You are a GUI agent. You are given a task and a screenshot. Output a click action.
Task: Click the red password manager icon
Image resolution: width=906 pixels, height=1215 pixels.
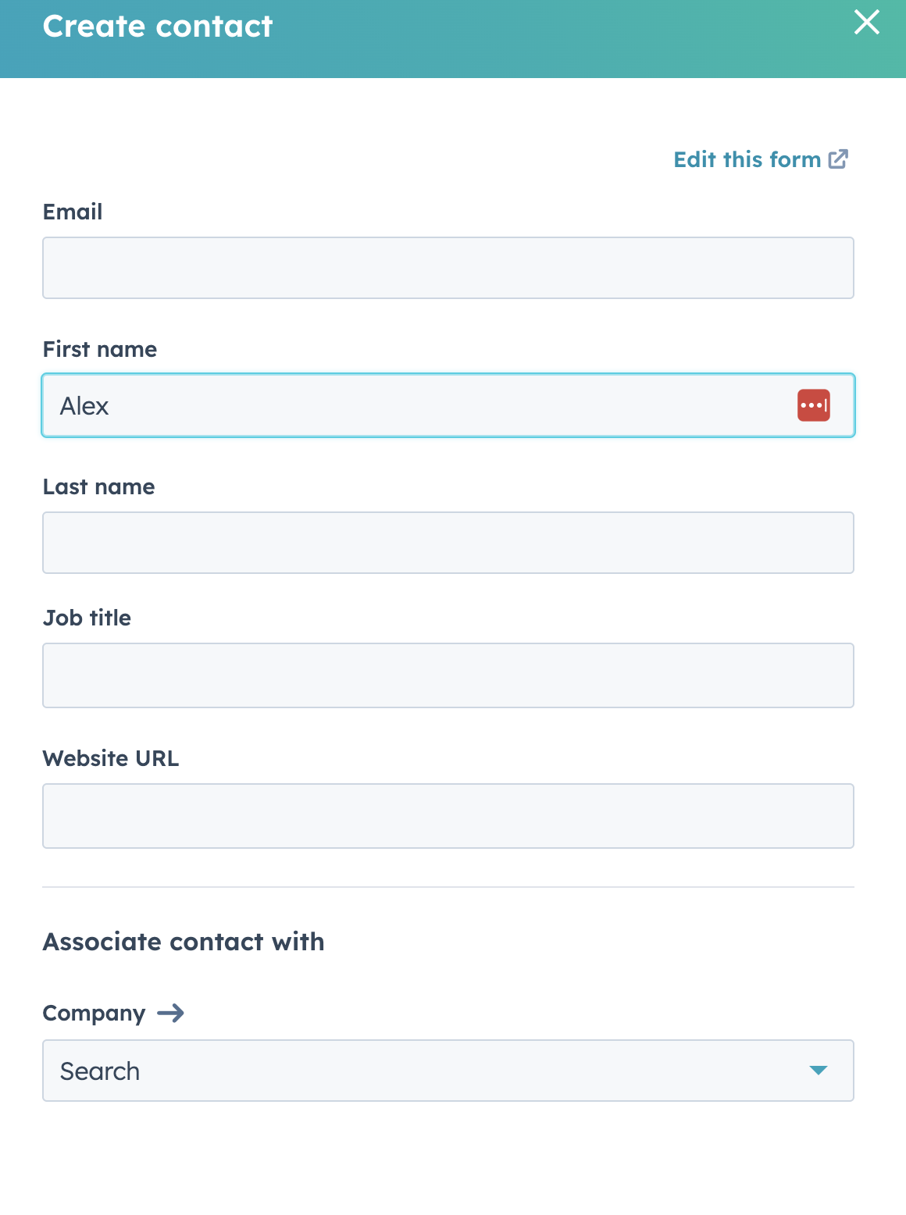pos(813,405)
